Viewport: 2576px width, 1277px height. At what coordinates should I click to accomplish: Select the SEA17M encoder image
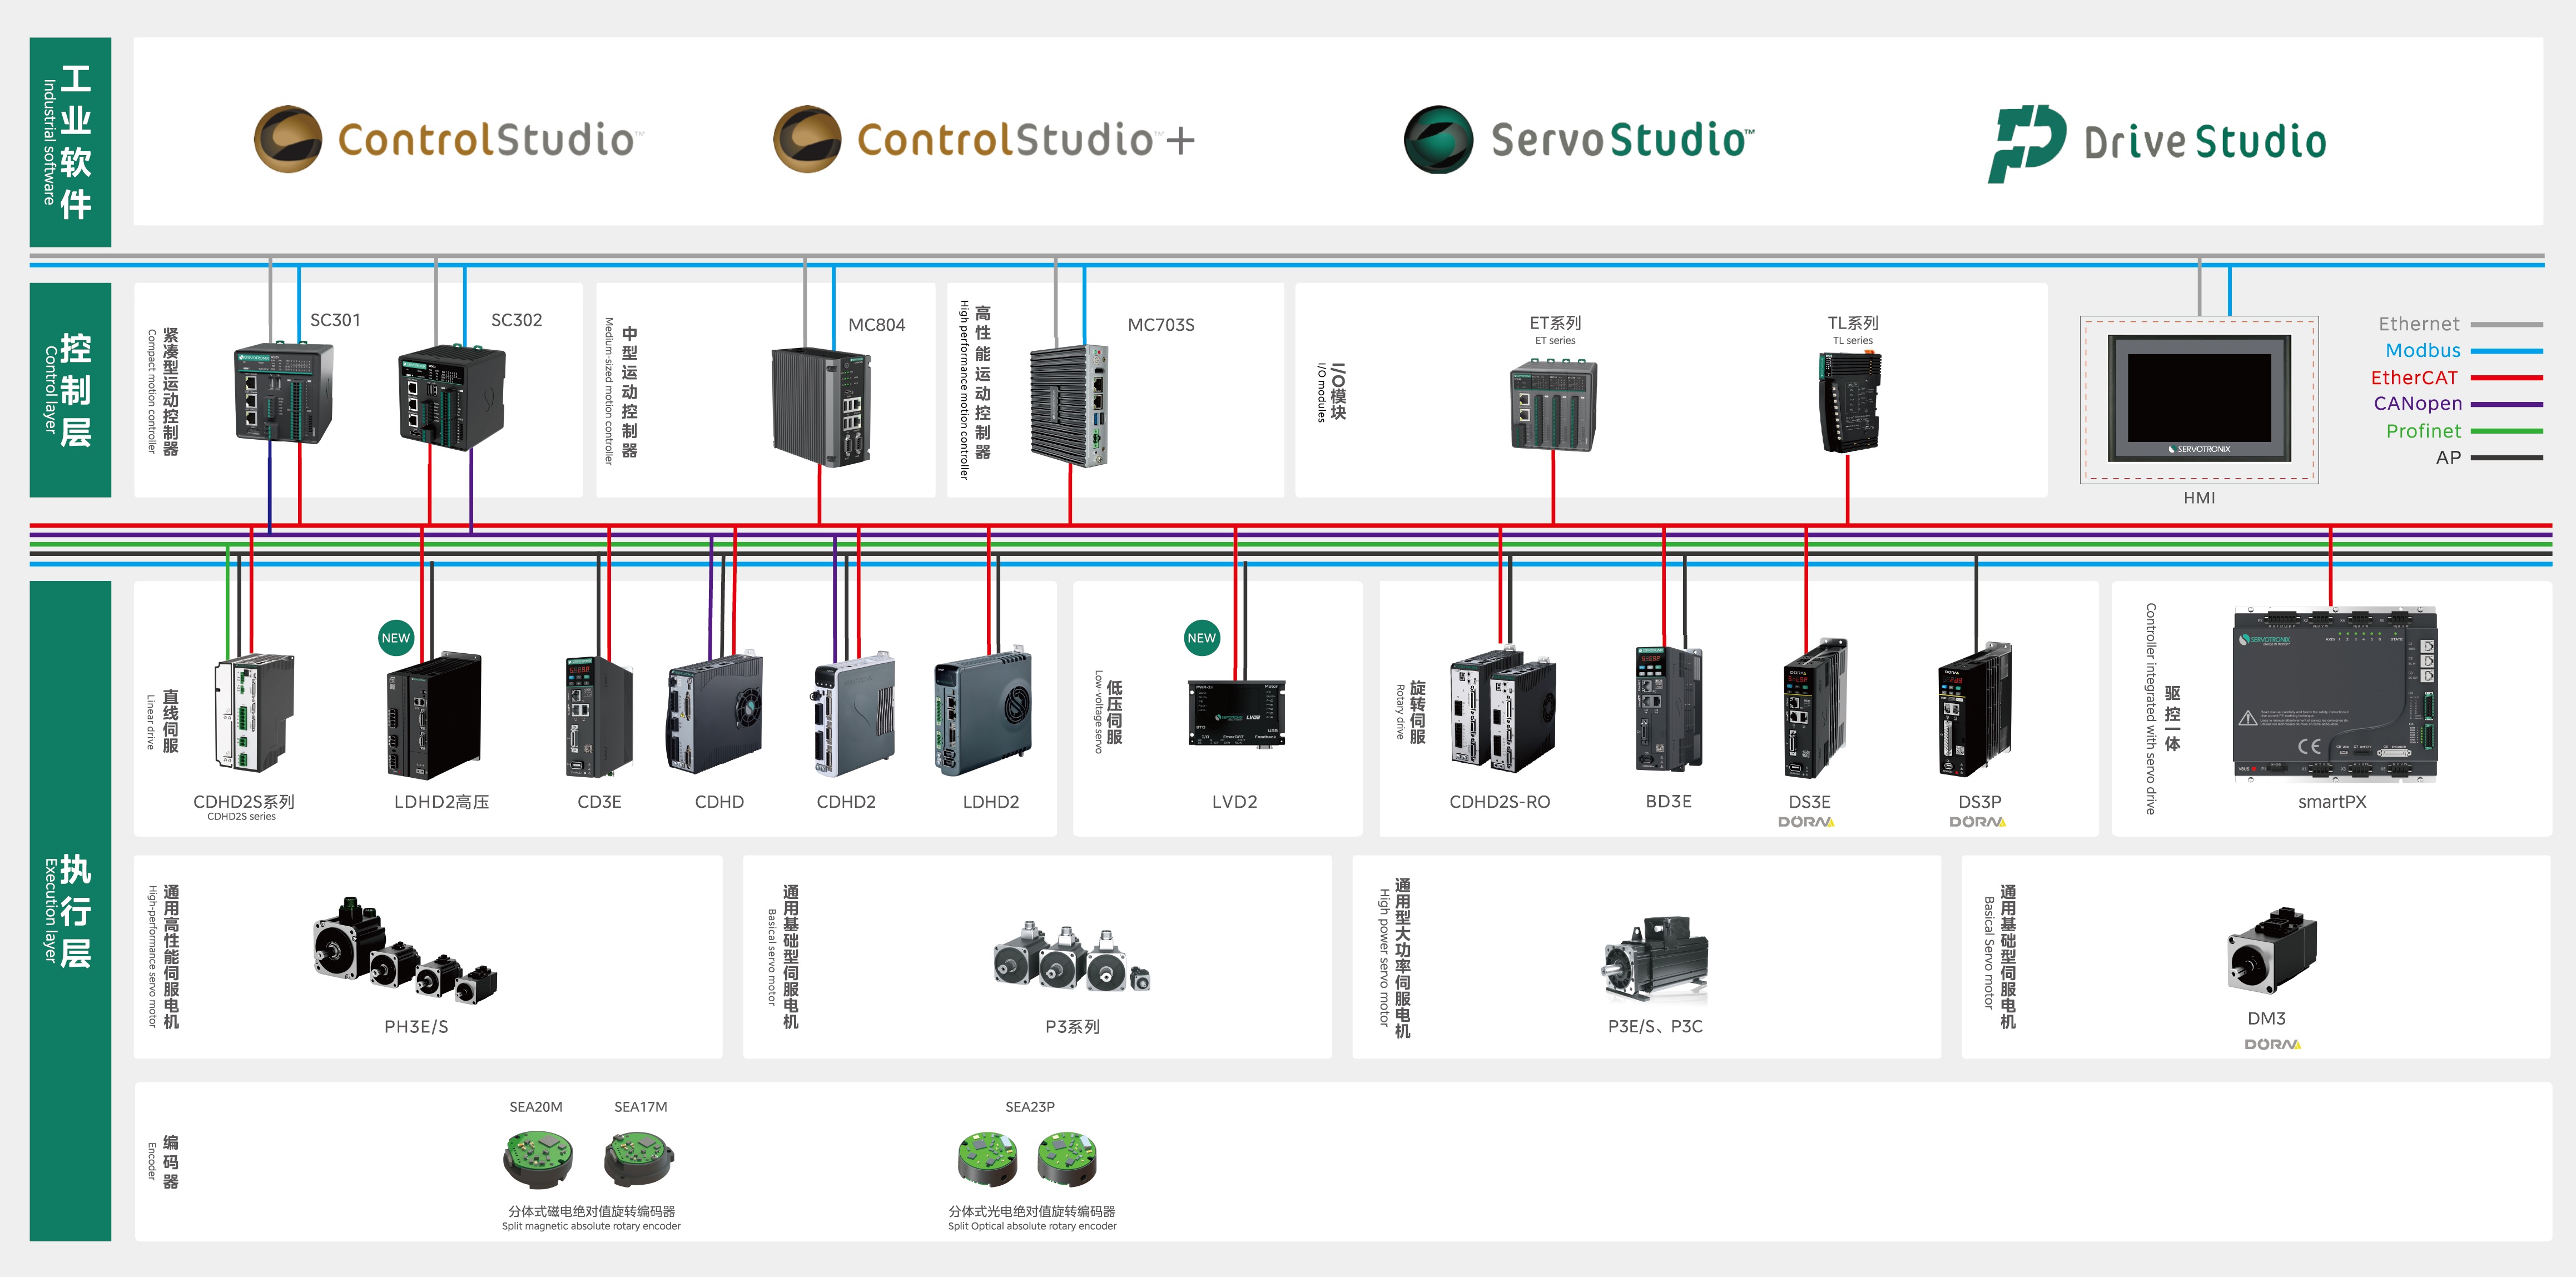[640, 1158]
